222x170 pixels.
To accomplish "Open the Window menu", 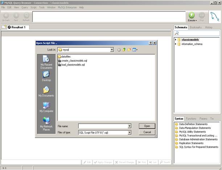I will coord(51,7).
